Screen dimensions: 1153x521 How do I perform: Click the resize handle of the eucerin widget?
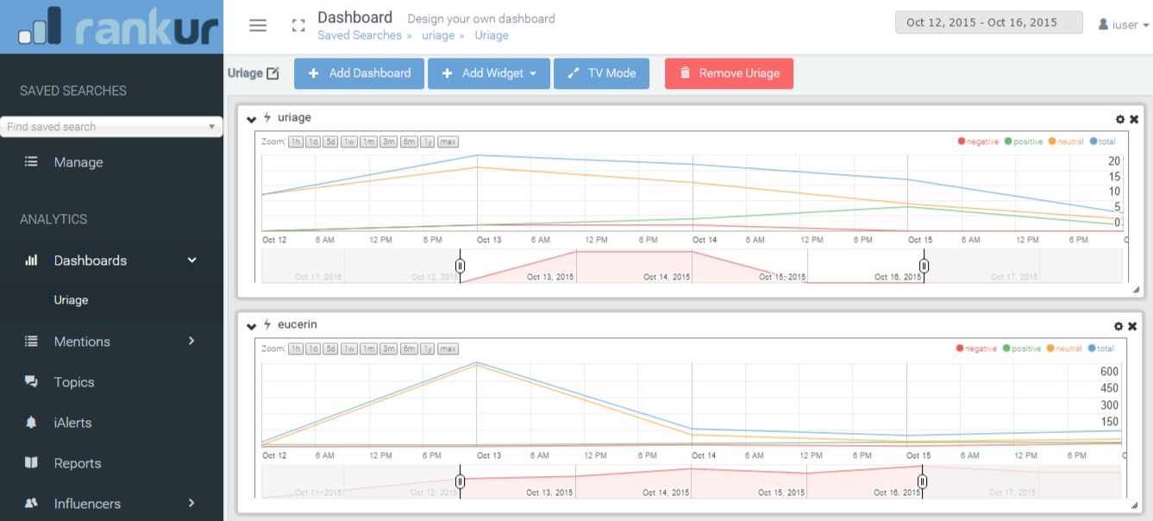tap(1136, 506)
